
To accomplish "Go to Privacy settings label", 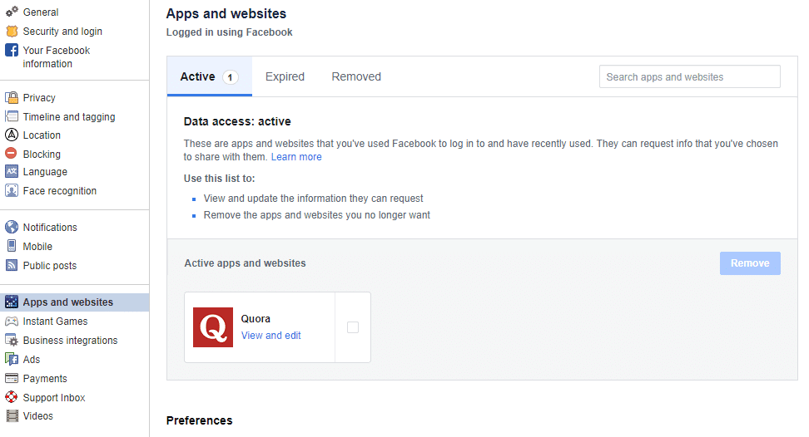I will tap(39, 98).
